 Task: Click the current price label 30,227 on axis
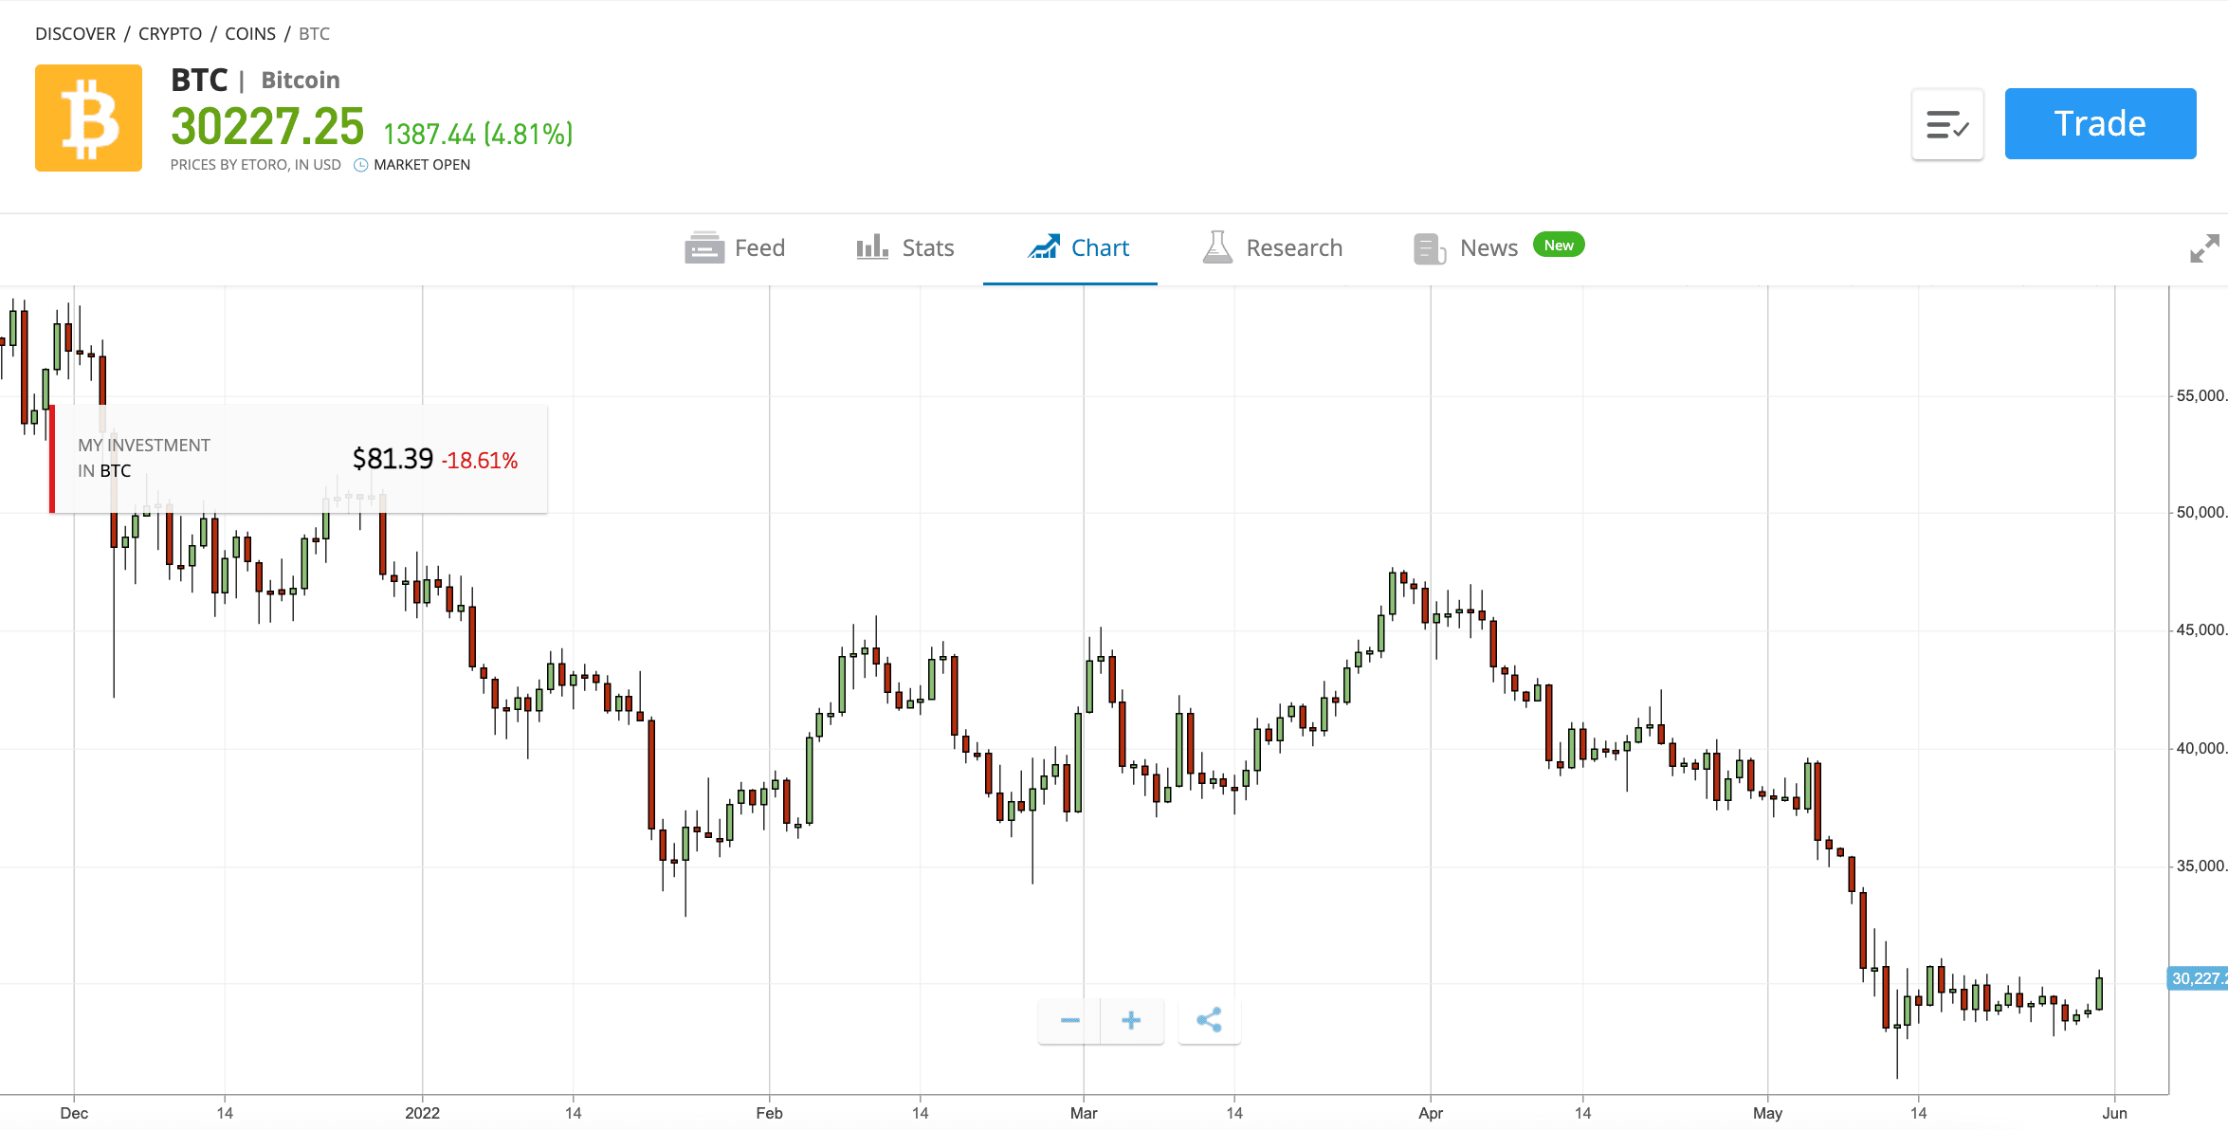[x=2198, y=978]
